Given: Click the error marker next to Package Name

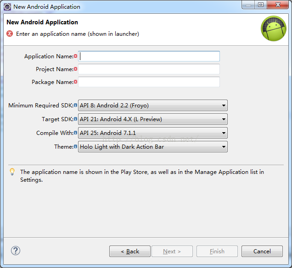Looking at the screenshot, I should click(75, 82).
